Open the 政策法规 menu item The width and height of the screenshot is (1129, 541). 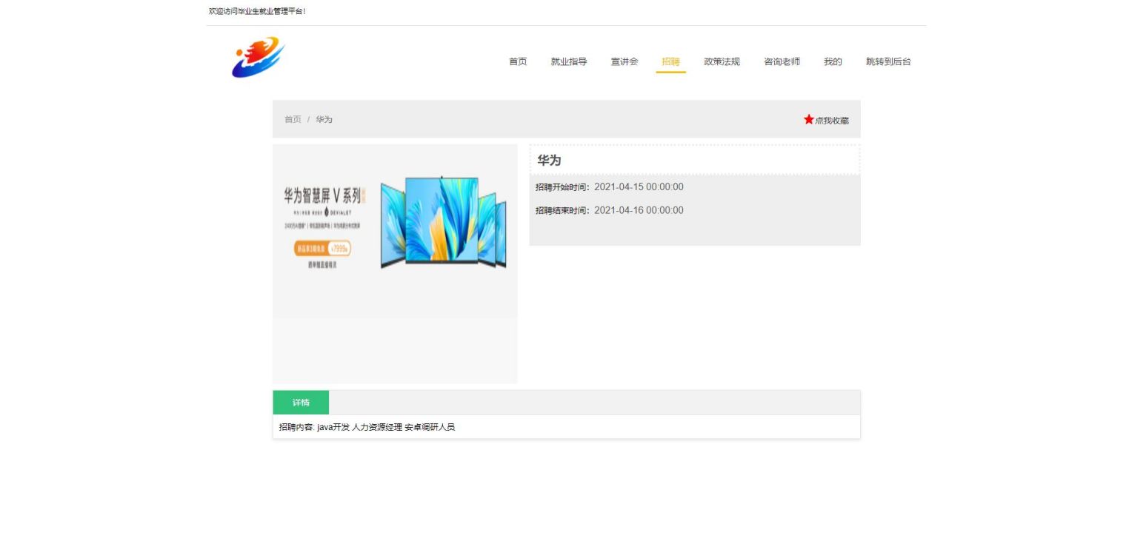coord(722,61)
